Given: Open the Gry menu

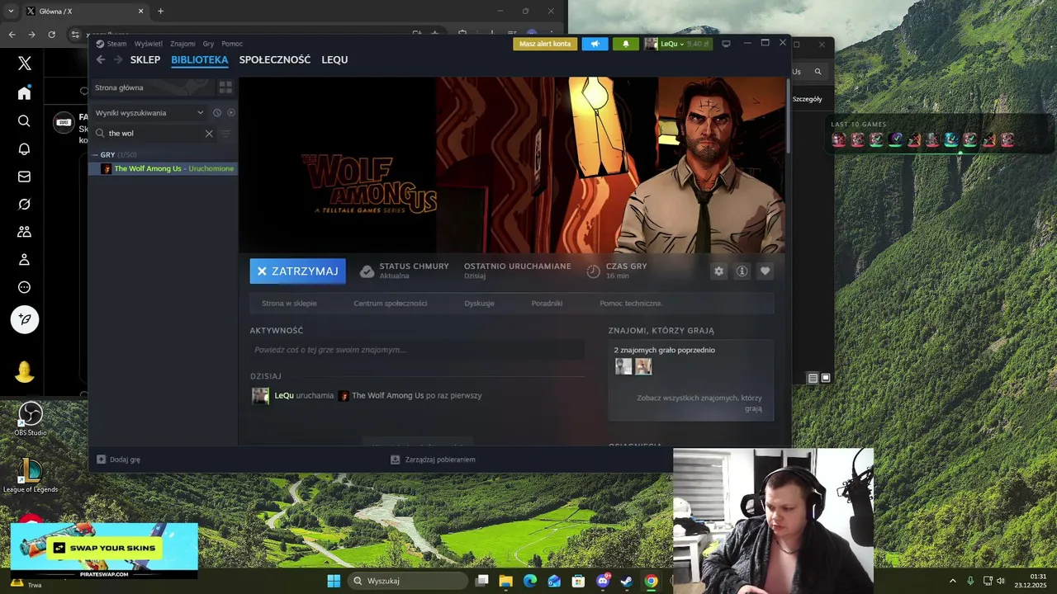Looking at the screenshot, I should pos(208,44).
